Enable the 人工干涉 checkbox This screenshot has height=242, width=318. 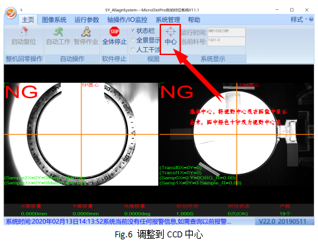click(133, 50)
